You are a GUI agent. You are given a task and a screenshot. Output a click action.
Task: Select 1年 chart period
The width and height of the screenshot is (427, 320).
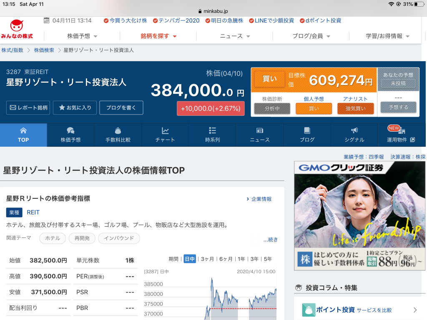click(x=241, y=259)
